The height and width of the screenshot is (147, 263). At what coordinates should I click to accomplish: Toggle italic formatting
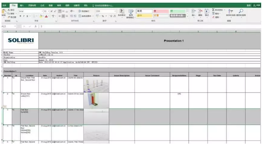(x=24, y=16)
